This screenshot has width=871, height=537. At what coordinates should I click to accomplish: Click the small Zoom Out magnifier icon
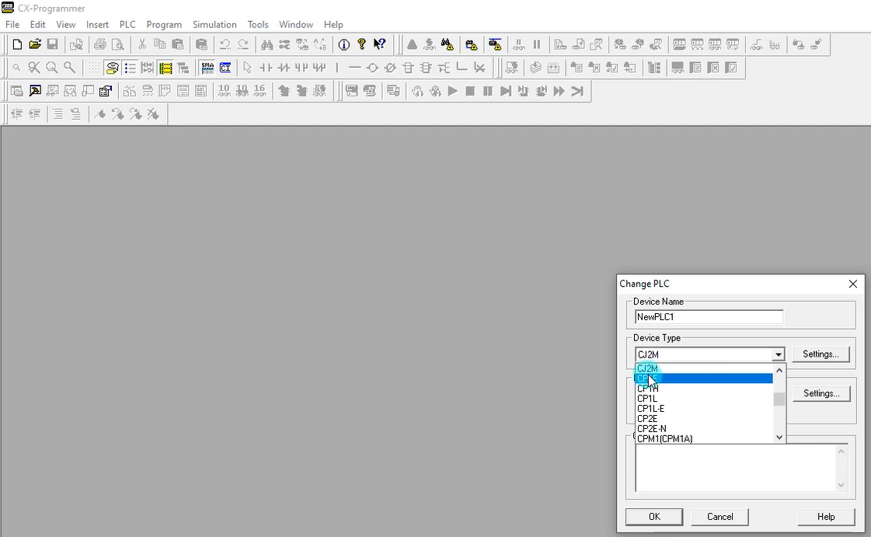click(16, 68)
